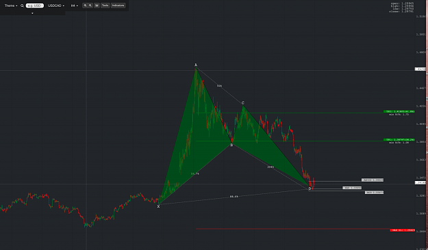Select pattern point A label
This screenshot has width=428, height=250.
[x=196, y=65]
